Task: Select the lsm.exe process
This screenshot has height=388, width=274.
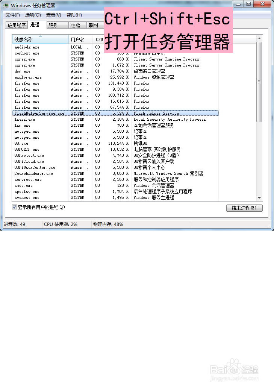Action: (115, 125)
